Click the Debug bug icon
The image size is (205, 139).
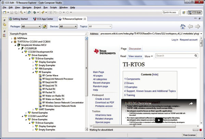click(35, 12)
